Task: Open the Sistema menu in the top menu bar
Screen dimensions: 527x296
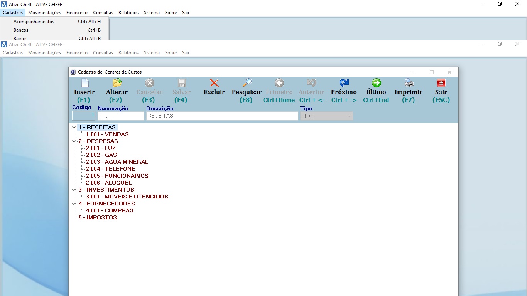Action: point(152,13)
